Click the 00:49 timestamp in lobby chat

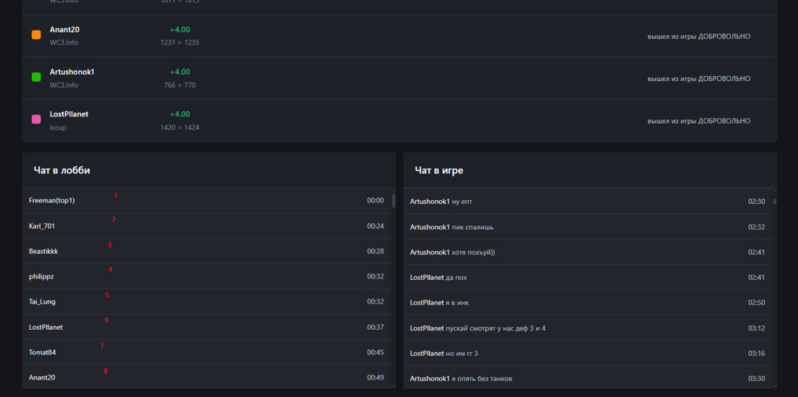pyautogui.click(x=375, y=378)
